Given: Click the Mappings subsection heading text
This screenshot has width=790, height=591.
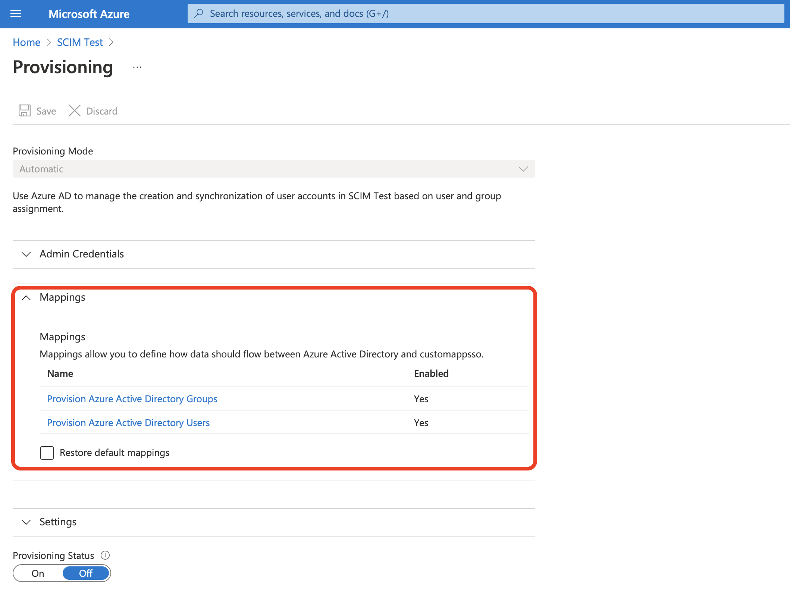Looking at the screenshot, I should (x=62, y=337).
